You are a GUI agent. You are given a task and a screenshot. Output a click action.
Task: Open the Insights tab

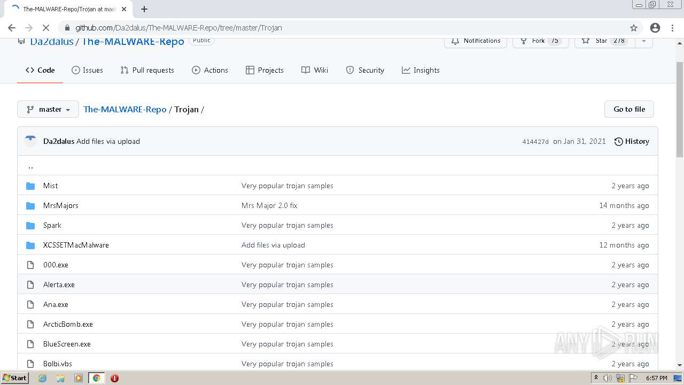(421, 70)
